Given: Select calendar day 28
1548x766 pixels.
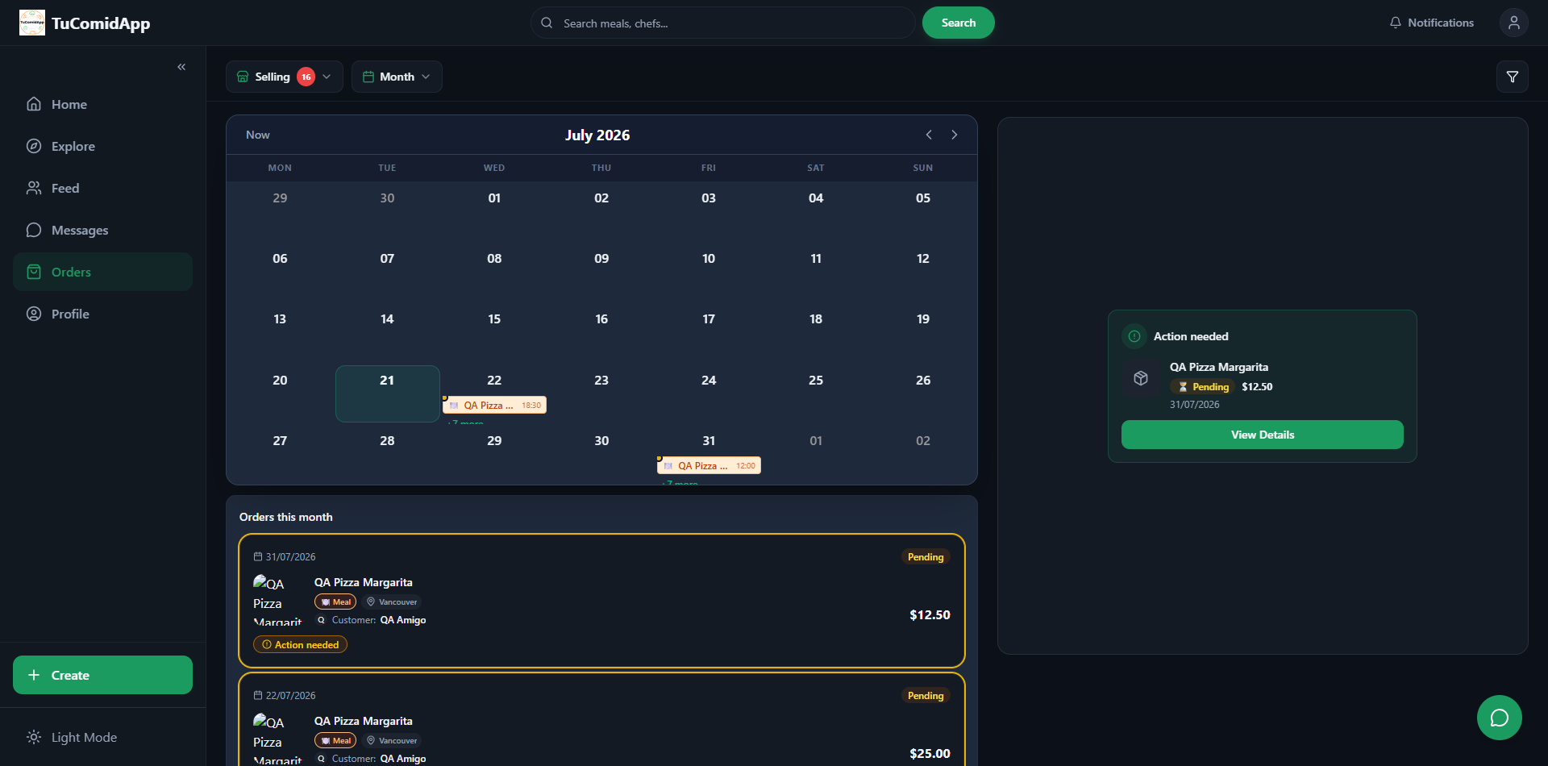Looking at the screenshot, I should 387,441.
